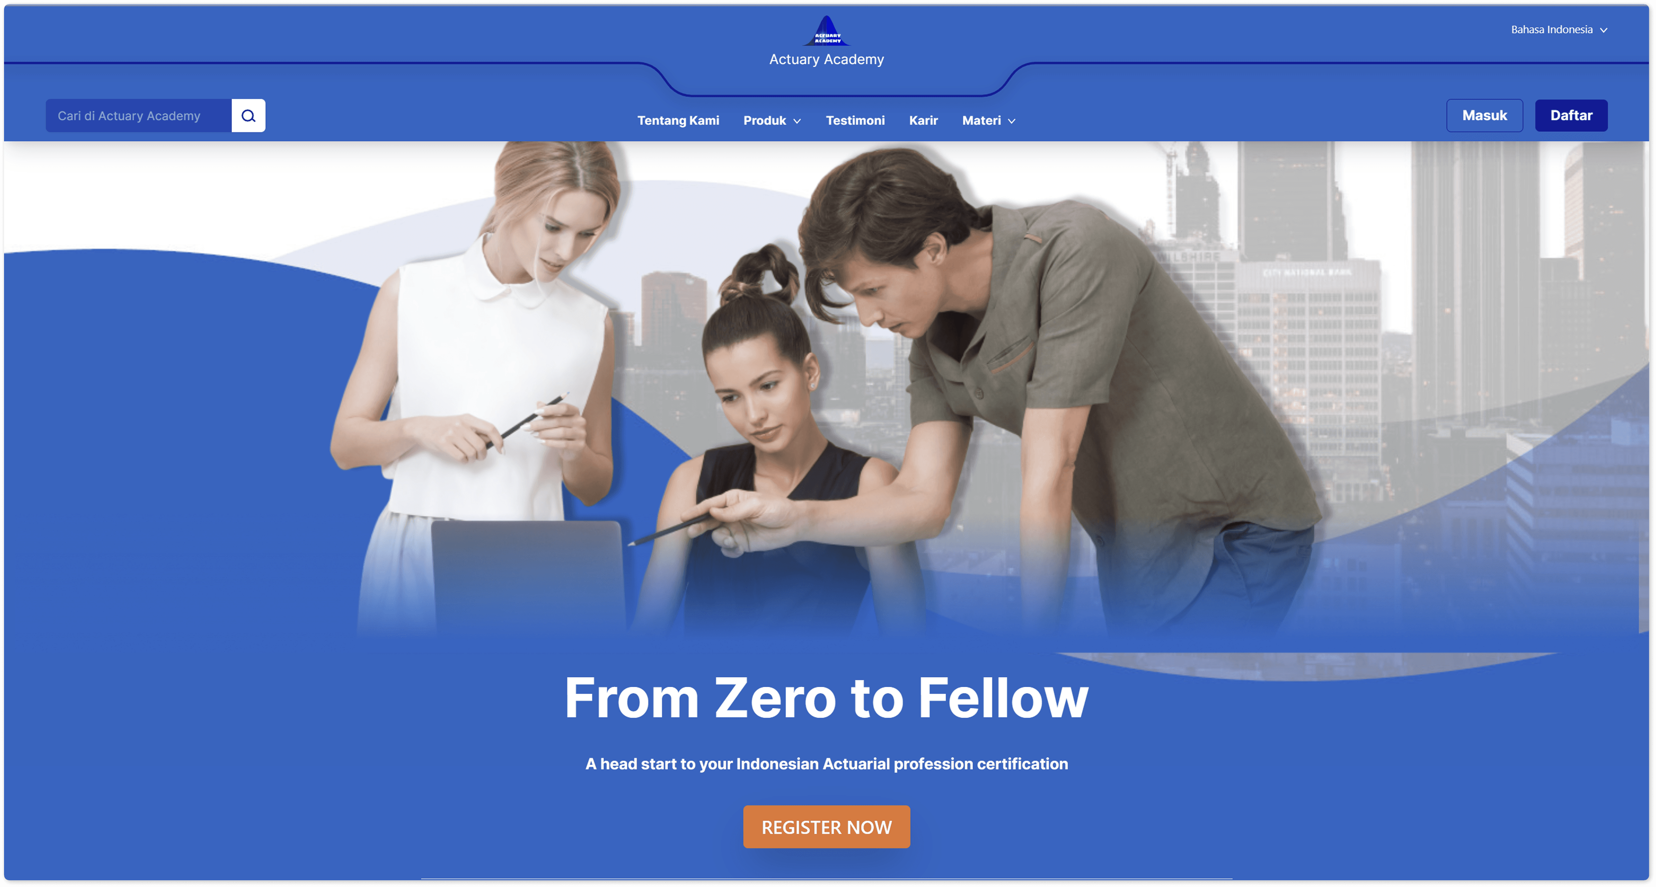Screen dimensions: 1656x887
Task: Click the Actuary Academy triangle logo
Action: coord(827,30)
